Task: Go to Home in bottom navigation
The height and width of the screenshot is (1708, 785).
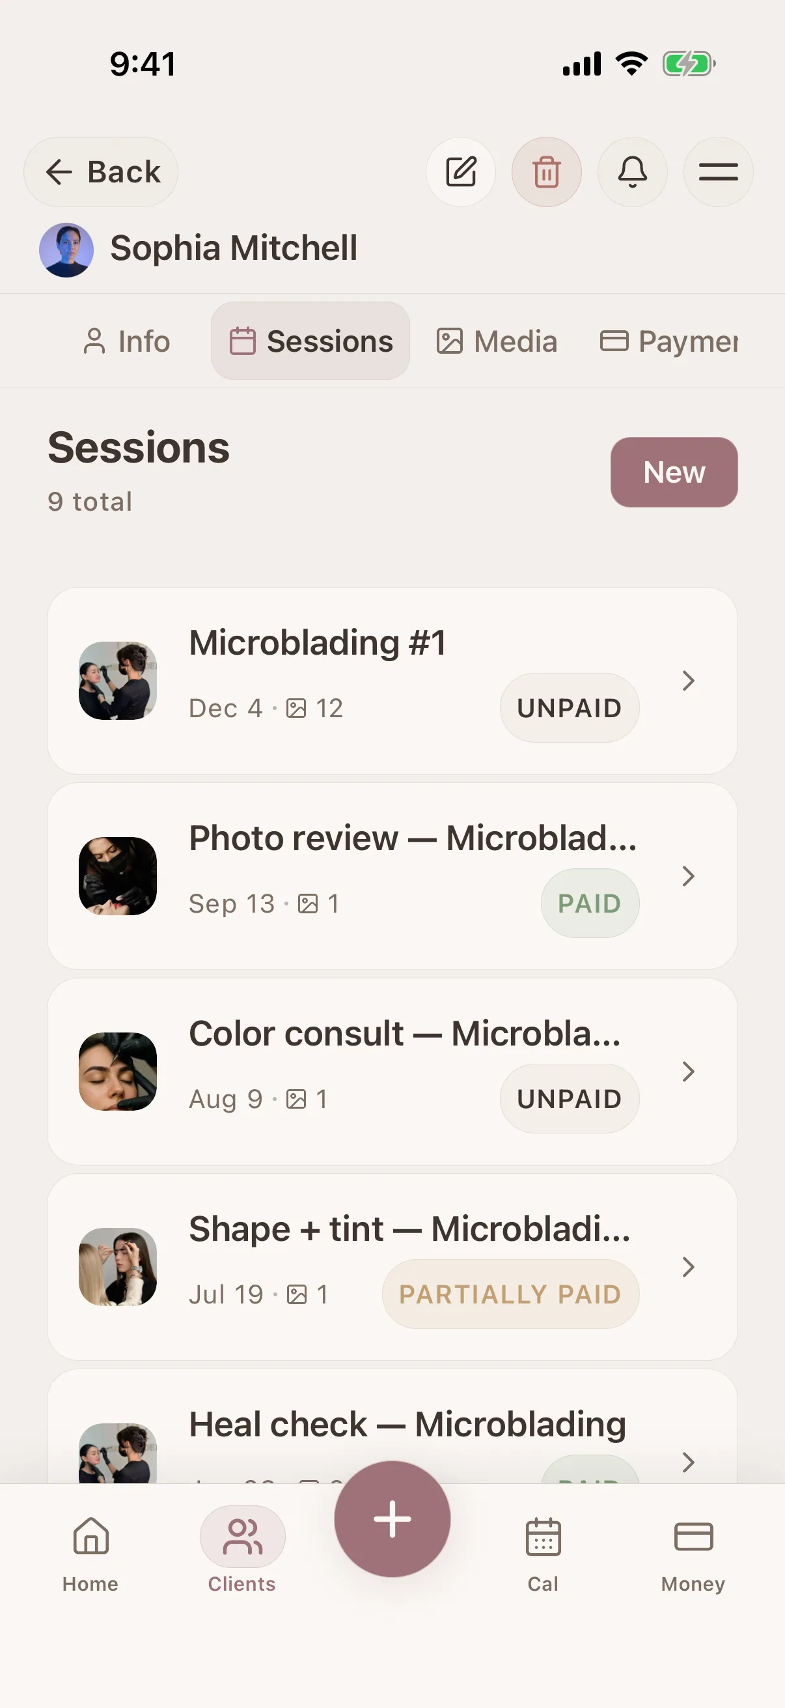Action: coord(90,1554)
